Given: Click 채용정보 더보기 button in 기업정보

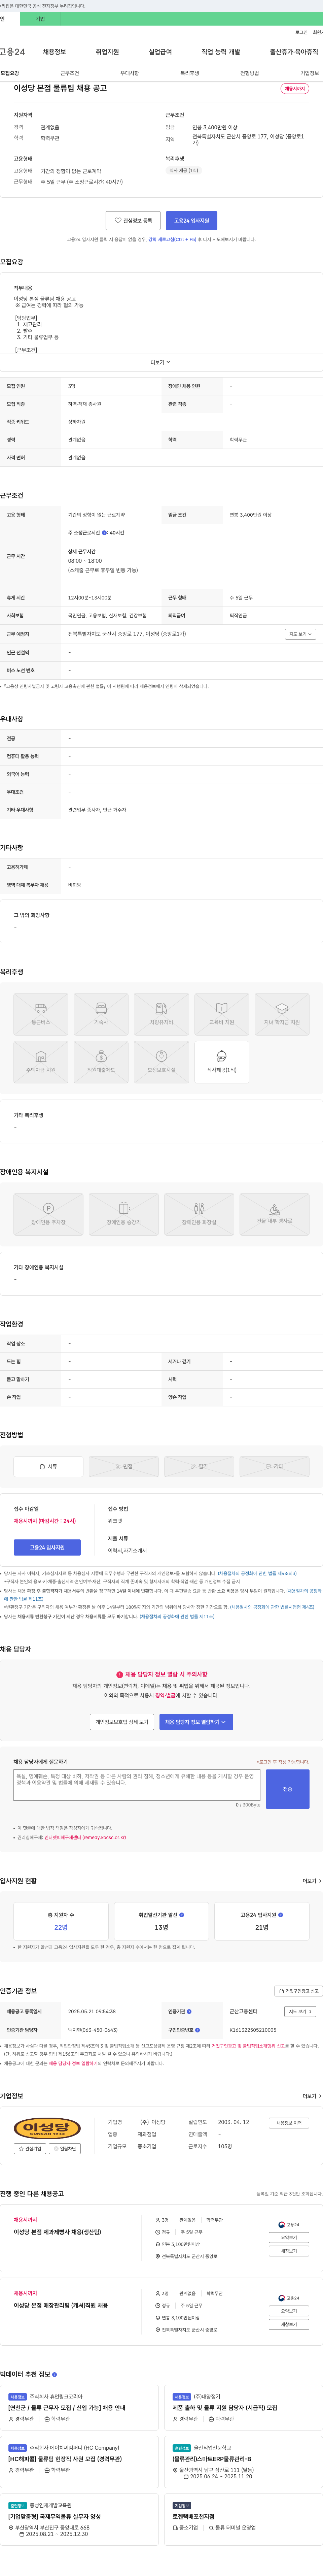Looking at the screenshot, I should [x=289, y=2123].
